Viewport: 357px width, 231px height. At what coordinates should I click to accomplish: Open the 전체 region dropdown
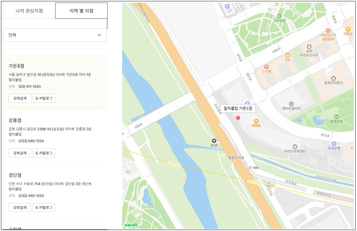[x=55, y=35]
